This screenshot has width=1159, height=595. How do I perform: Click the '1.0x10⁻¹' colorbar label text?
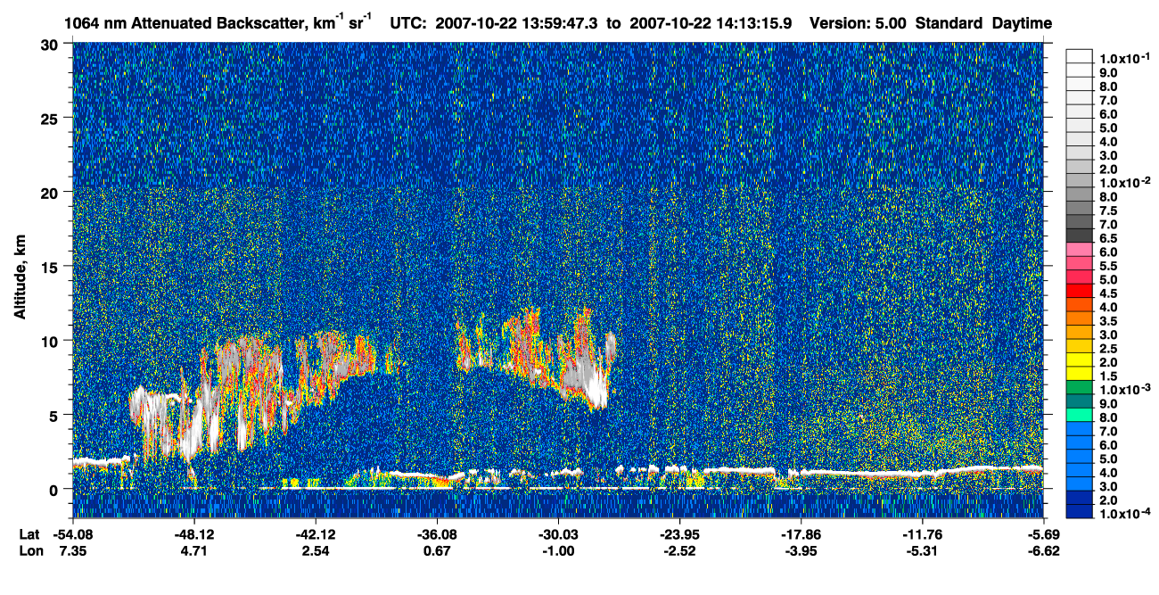[1123, 57]
